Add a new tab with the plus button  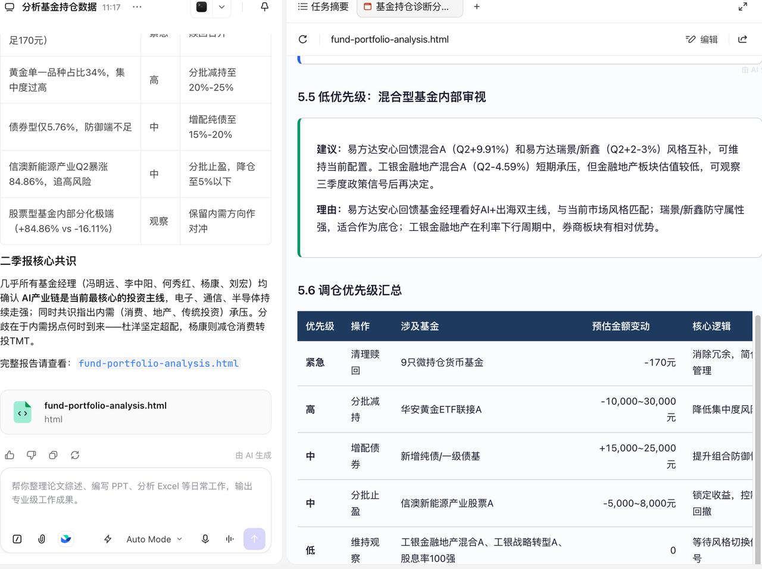click(477, 7)
